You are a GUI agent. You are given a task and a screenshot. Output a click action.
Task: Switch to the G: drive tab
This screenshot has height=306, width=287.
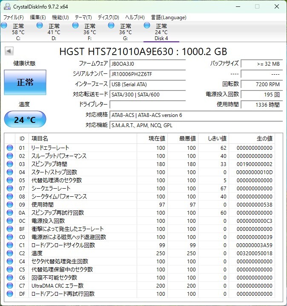point(126,32)
